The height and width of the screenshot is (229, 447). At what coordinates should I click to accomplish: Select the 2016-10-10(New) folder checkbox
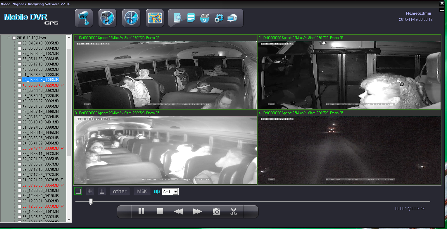14,38
